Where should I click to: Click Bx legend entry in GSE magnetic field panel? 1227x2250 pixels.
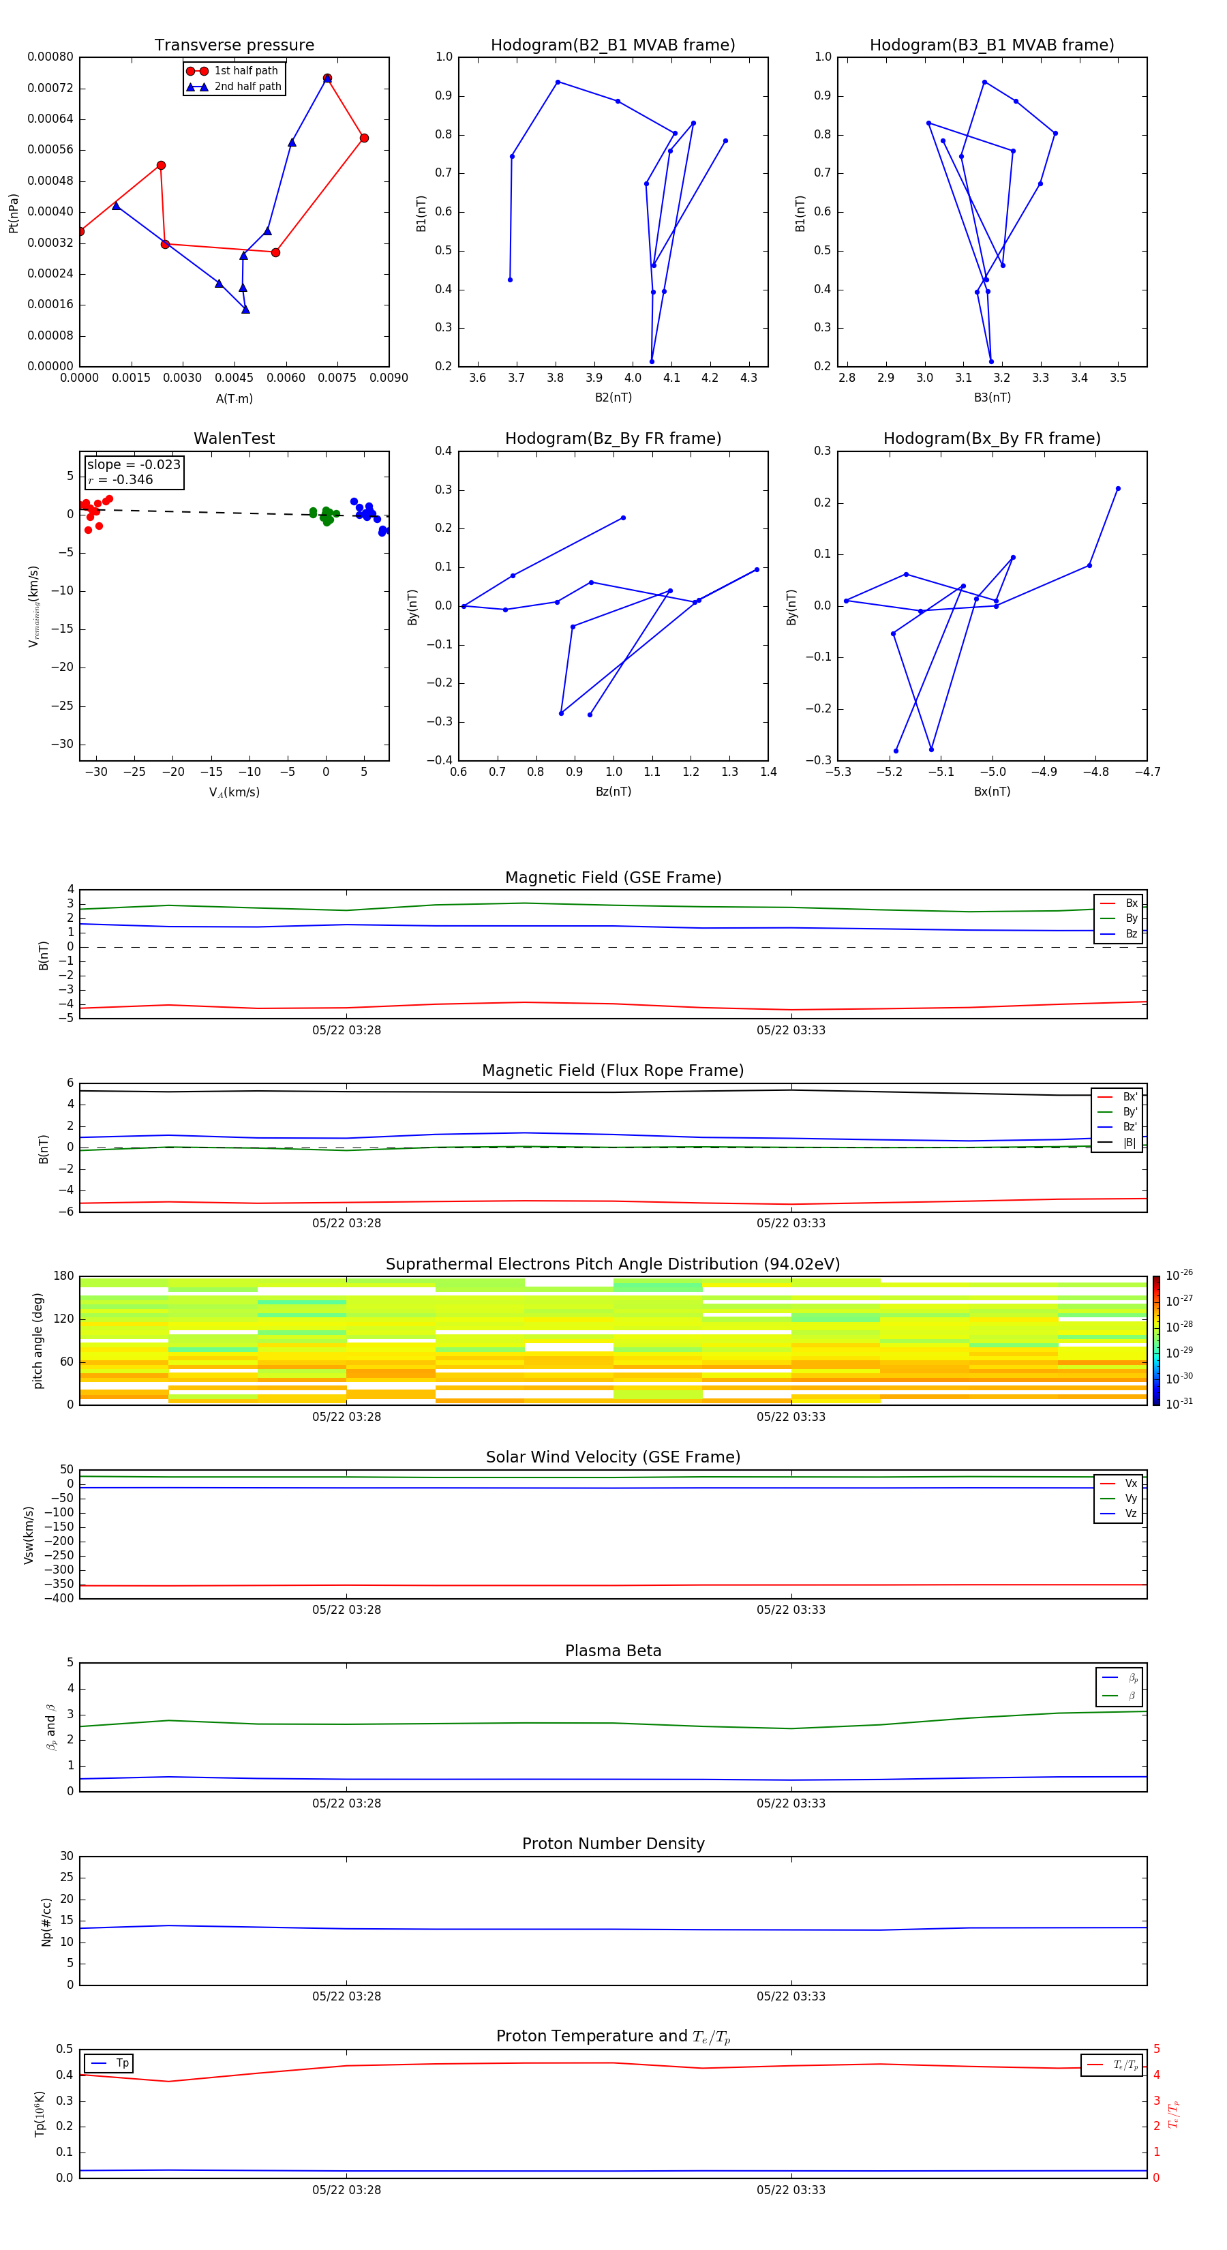pos(1119,903)
